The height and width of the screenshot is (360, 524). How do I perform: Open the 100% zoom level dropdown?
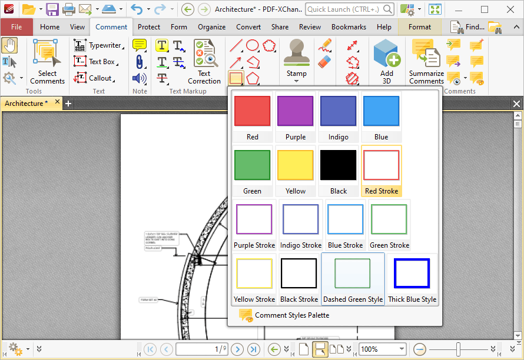(402, 349)
